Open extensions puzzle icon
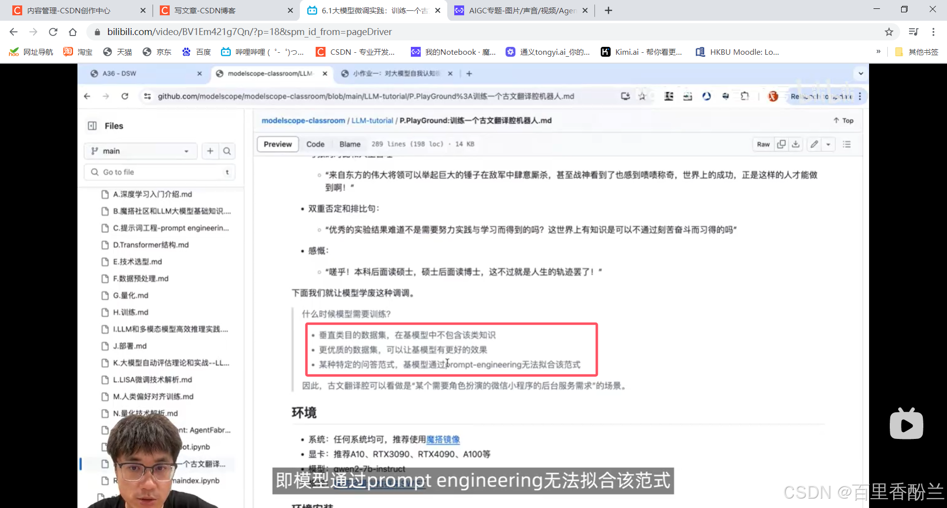The width and height of the screenshot is (947, 508). pos(745,96)
